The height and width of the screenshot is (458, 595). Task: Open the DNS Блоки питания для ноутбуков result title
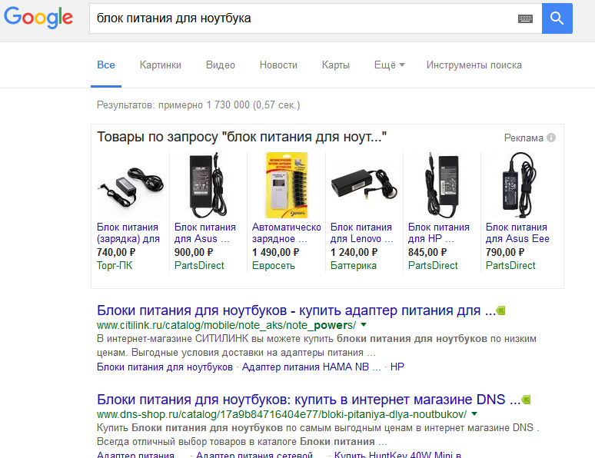click(x=308, y=400)
